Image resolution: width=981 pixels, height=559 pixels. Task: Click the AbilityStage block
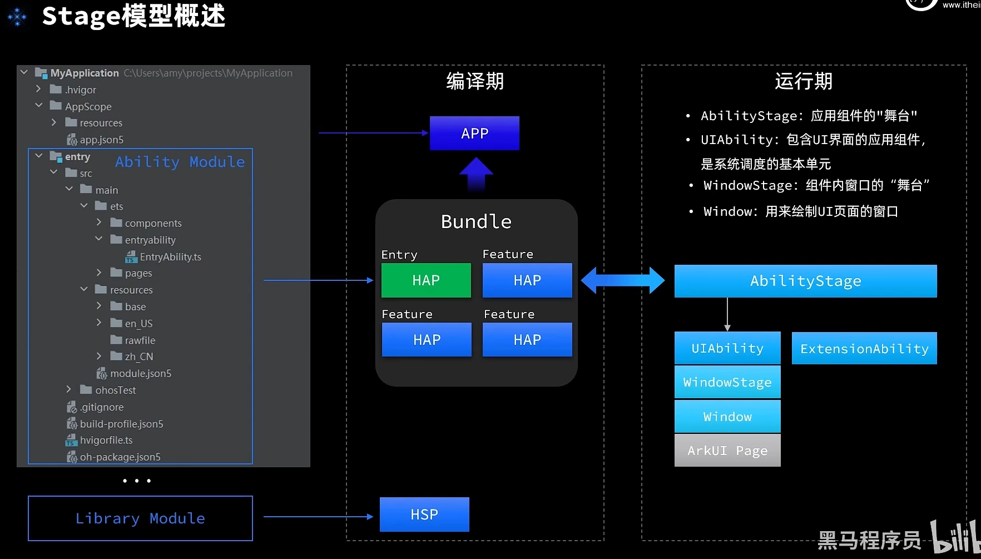pos(805,281)
